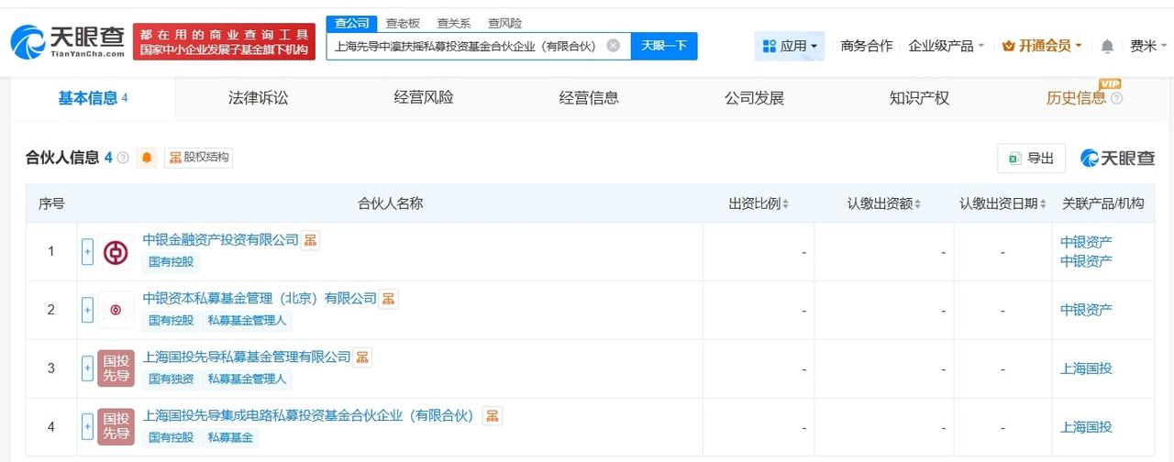Select the 查老板 search tab
Viewport: 1174px width, 462px height.
coord(403,24)
